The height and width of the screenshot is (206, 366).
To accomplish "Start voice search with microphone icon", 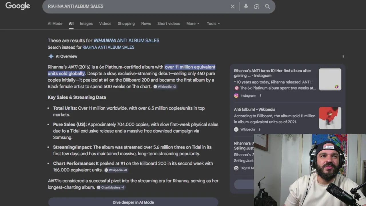I will click(246, 6).
